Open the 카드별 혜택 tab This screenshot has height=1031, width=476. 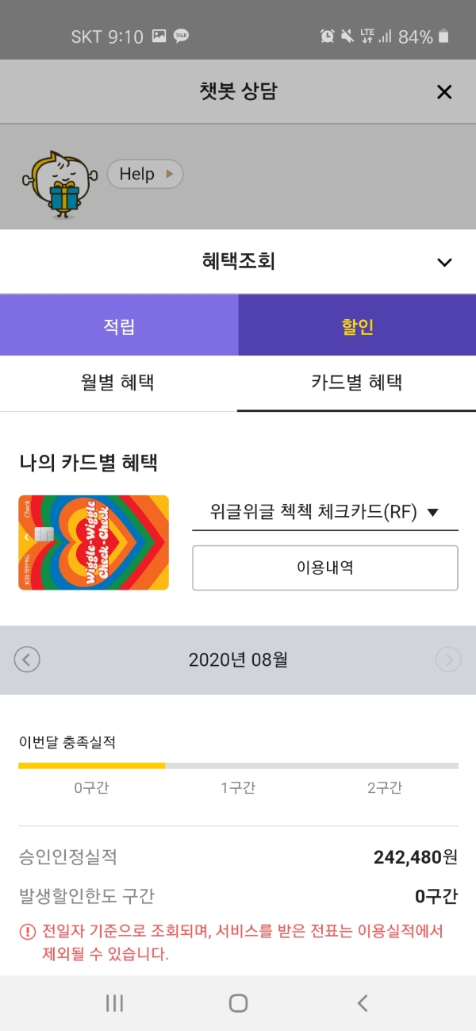coord(356,383)
